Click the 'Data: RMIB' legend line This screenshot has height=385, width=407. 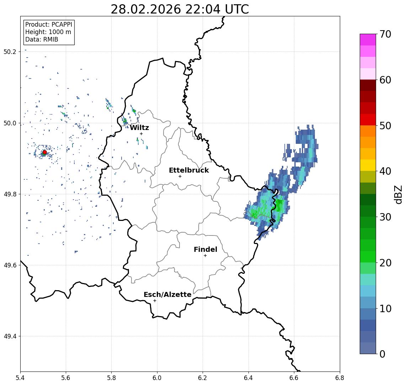coord(42,39)
